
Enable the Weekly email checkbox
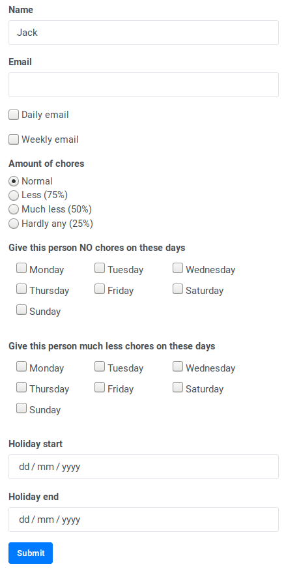tap(14, 139)
